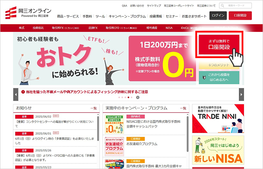Image resolution: width=263 pixels, height=169 pixels.
Task: Open the お知らせ 一覧 link
Action: (94, 108)
